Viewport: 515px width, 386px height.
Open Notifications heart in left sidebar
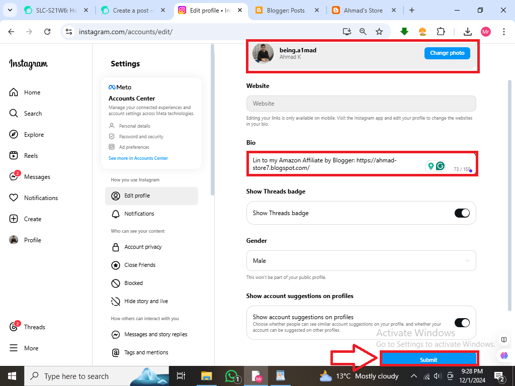point(14,198)
